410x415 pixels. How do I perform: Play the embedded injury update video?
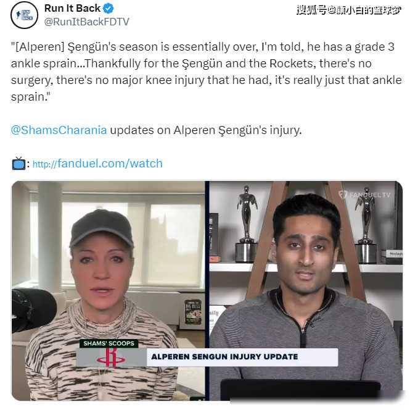point(207,290)
